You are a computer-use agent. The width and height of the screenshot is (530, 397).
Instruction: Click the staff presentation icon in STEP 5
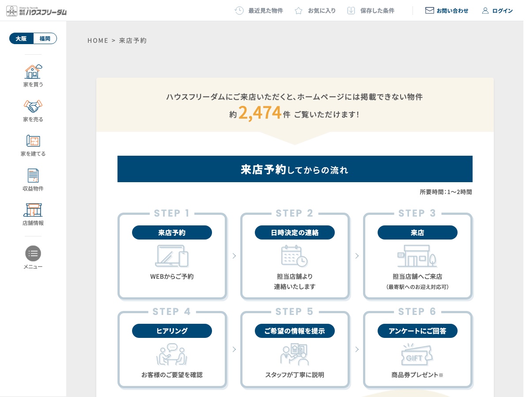pyautogui.click(x=295, y=354)
